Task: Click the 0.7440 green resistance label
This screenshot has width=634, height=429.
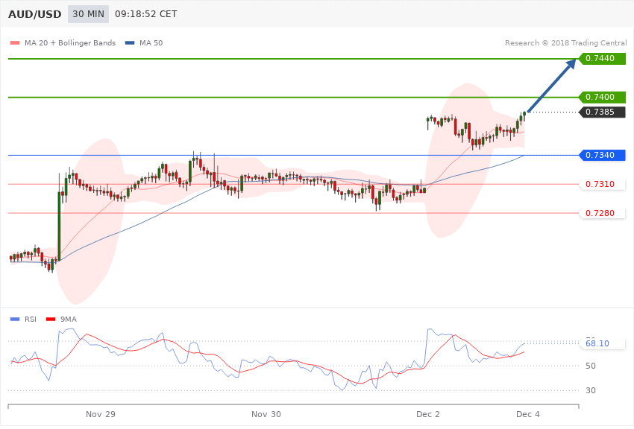Action: (603, 59)
